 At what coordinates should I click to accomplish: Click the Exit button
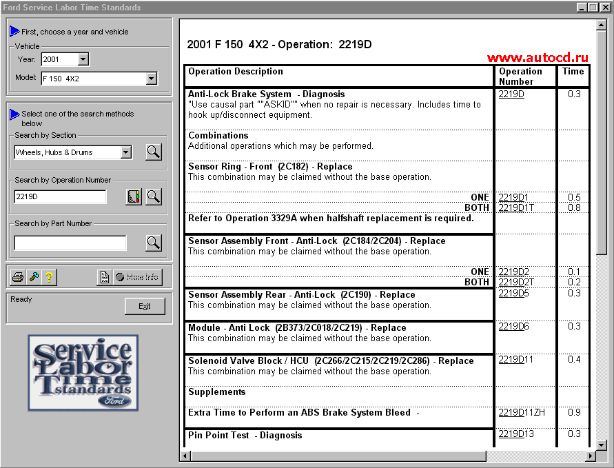click(145, 306)
